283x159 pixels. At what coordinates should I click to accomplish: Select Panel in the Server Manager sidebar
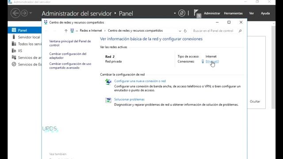tap(25, 30)
